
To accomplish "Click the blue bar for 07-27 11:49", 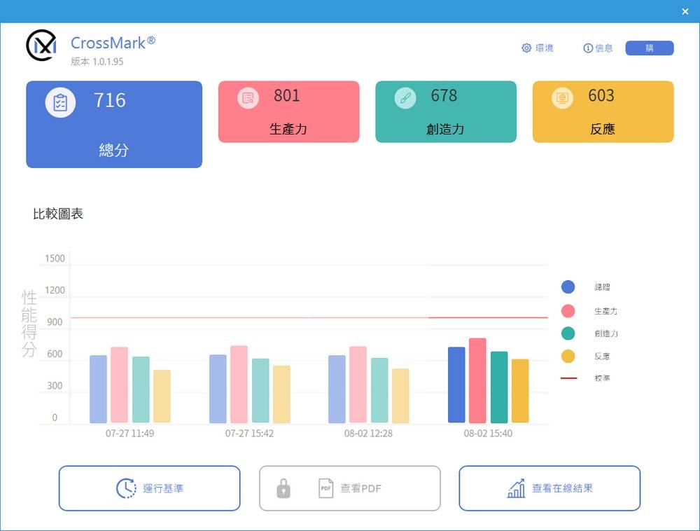I will point(98,389).
